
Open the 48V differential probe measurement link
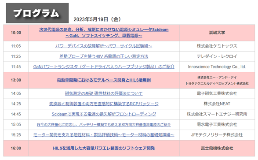point(104,56)
